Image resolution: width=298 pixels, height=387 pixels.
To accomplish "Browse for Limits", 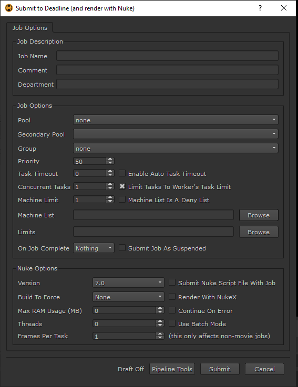I will [259, 232].
